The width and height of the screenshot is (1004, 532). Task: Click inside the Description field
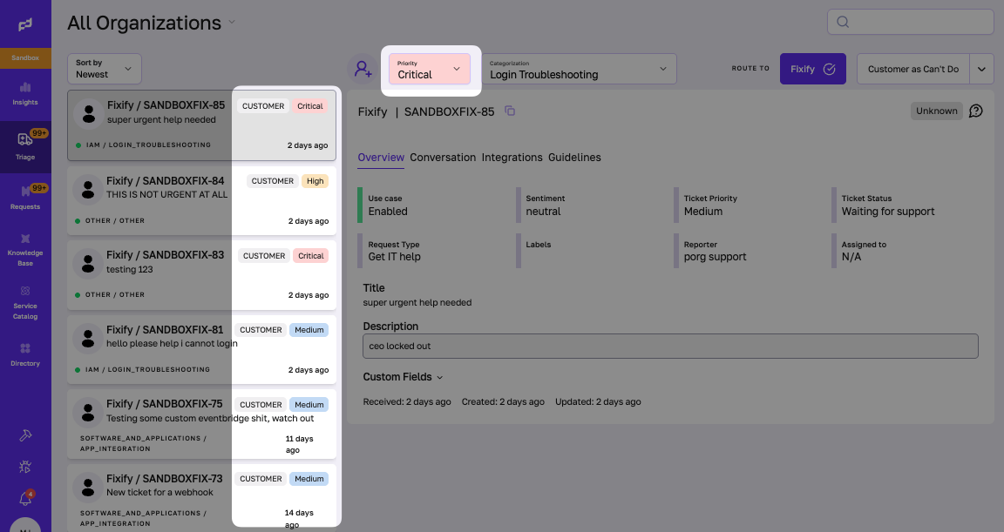[x=669, y=346]
